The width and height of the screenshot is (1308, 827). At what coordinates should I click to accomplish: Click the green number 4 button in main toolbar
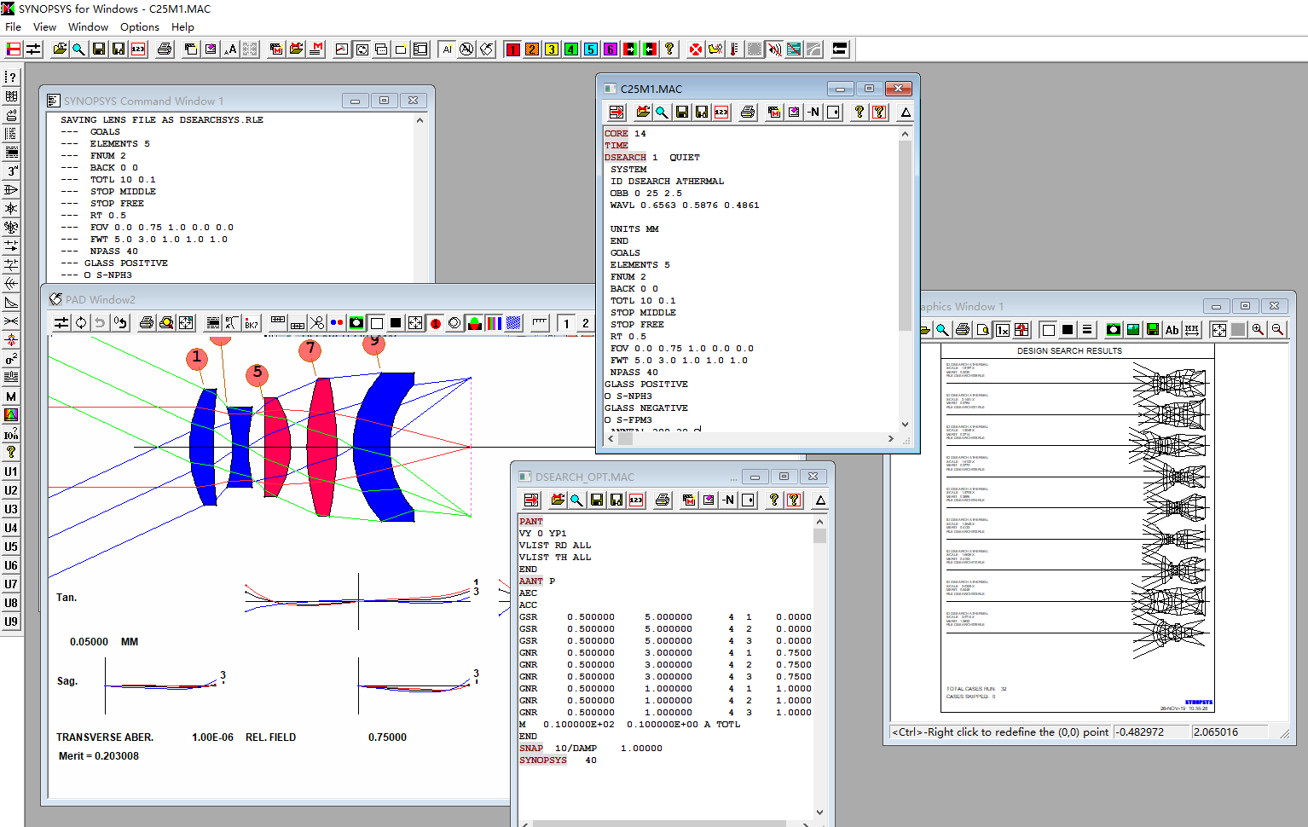coord(571,49)
